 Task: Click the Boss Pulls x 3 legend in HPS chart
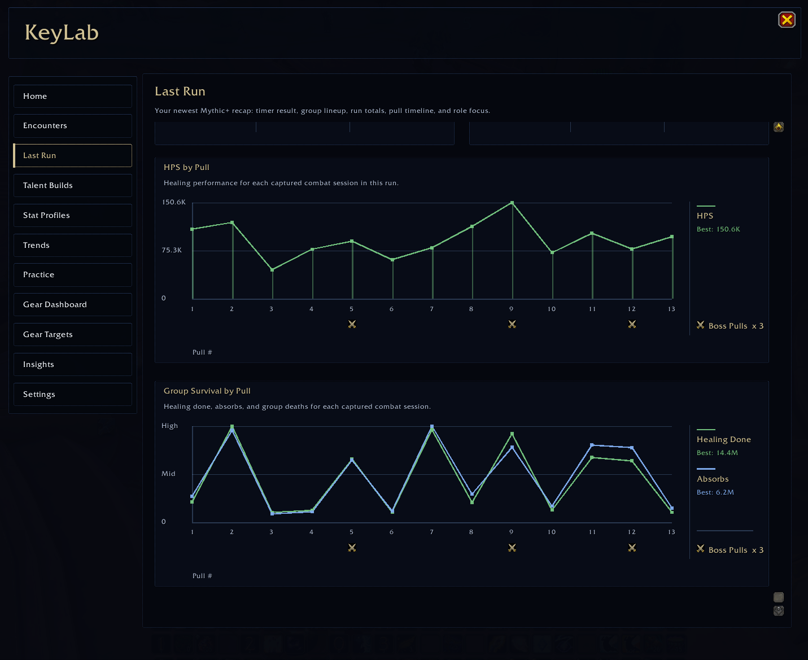click(730, 326)
